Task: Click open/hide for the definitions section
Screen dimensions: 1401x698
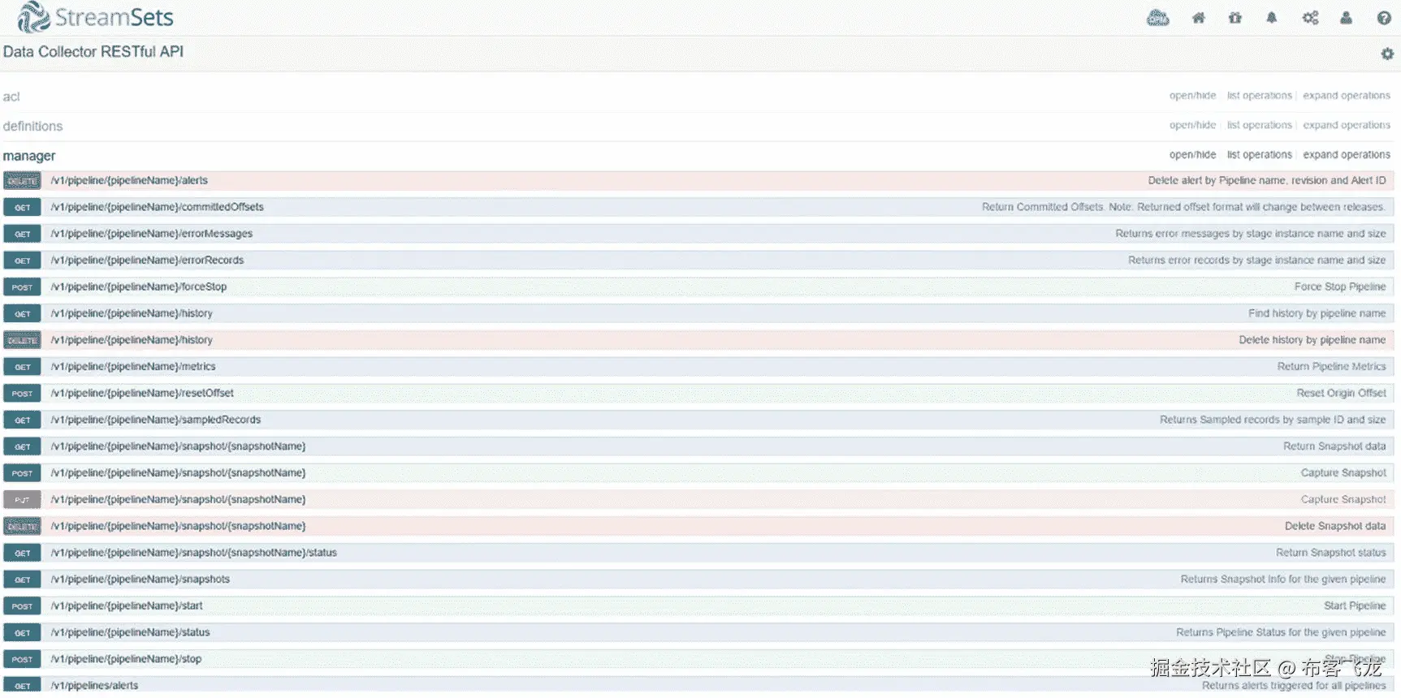Action: (x=1192, y=125)
